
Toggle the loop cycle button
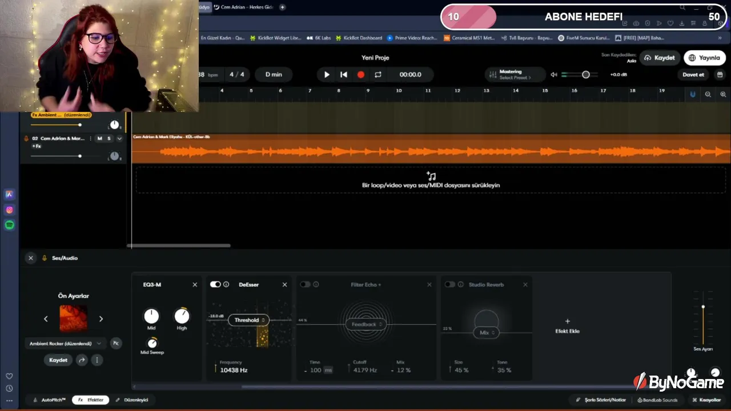(x=378, y=74)
